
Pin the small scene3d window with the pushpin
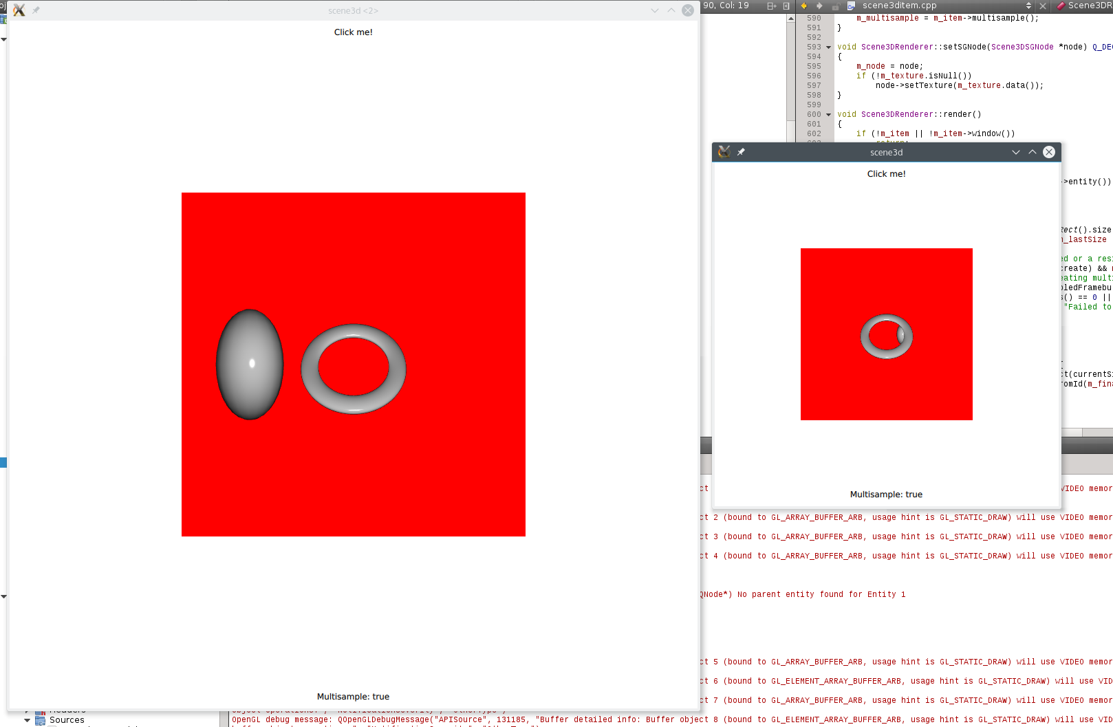coord(741,152)
